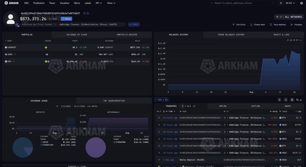
Task: Switch to the Portfolio Archive tab
Action: [127, 35]
